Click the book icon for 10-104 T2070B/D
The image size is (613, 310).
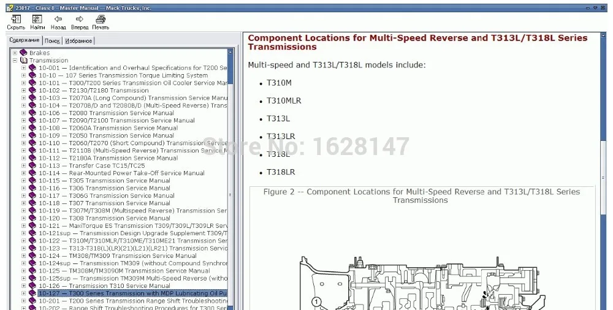pyautogui.click(x=32, y=105)
